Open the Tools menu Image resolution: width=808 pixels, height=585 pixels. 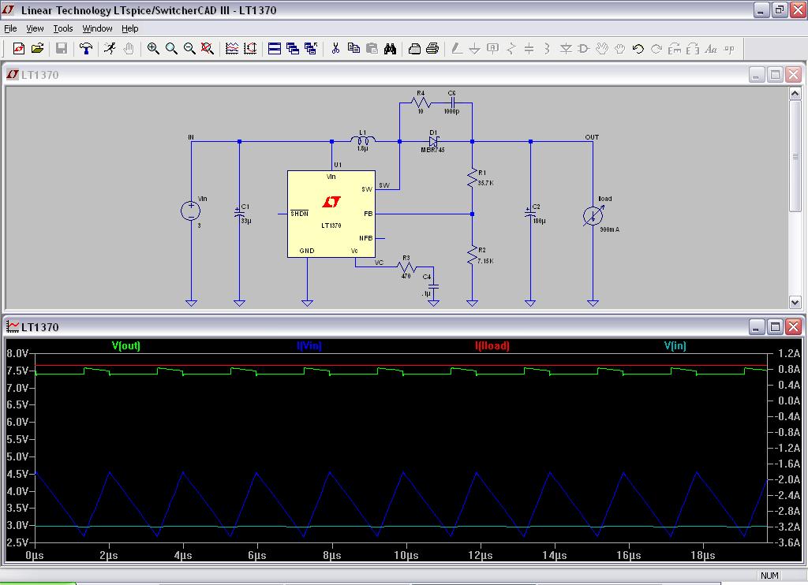pyautogui.click(x=63, y=28)
